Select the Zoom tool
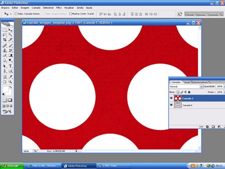 click(x=10, y=82)
